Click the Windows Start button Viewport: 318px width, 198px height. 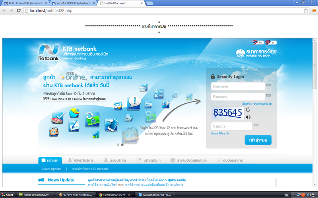point(8,195)
